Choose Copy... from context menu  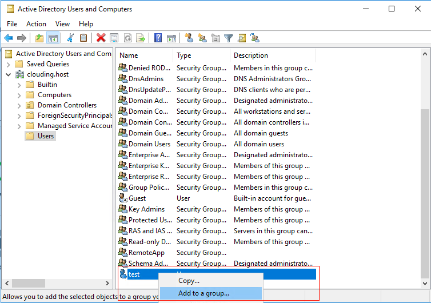211,281
